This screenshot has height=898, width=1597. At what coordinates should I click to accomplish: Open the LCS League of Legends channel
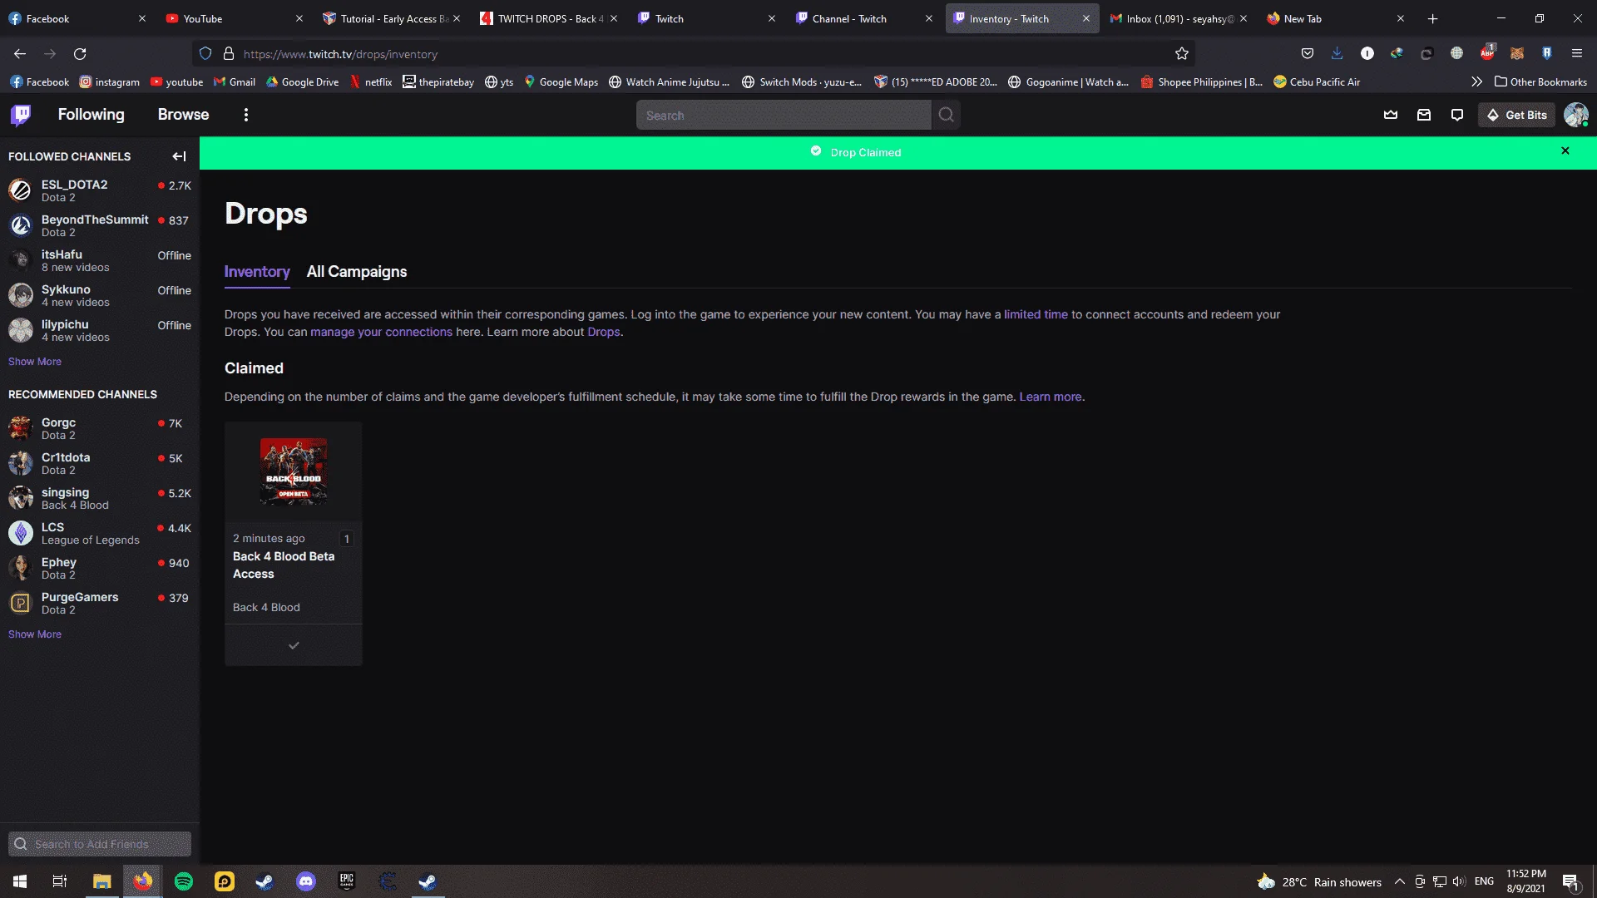coord(100,533)
